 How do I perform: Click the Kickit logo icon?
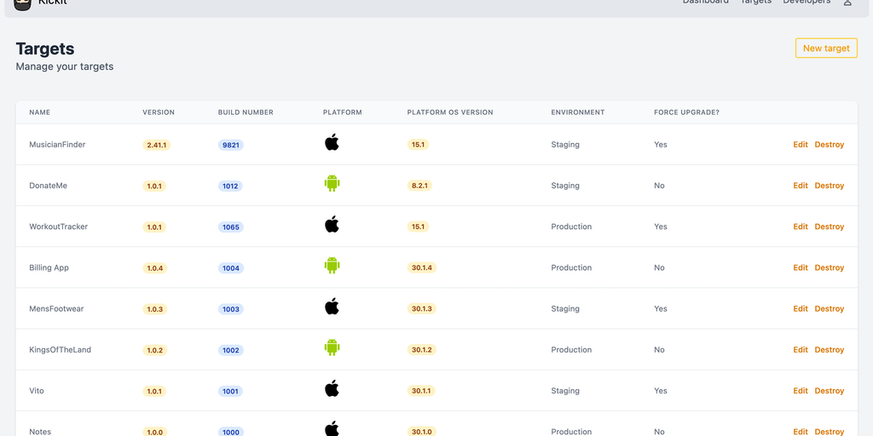(x=23, y=3)
